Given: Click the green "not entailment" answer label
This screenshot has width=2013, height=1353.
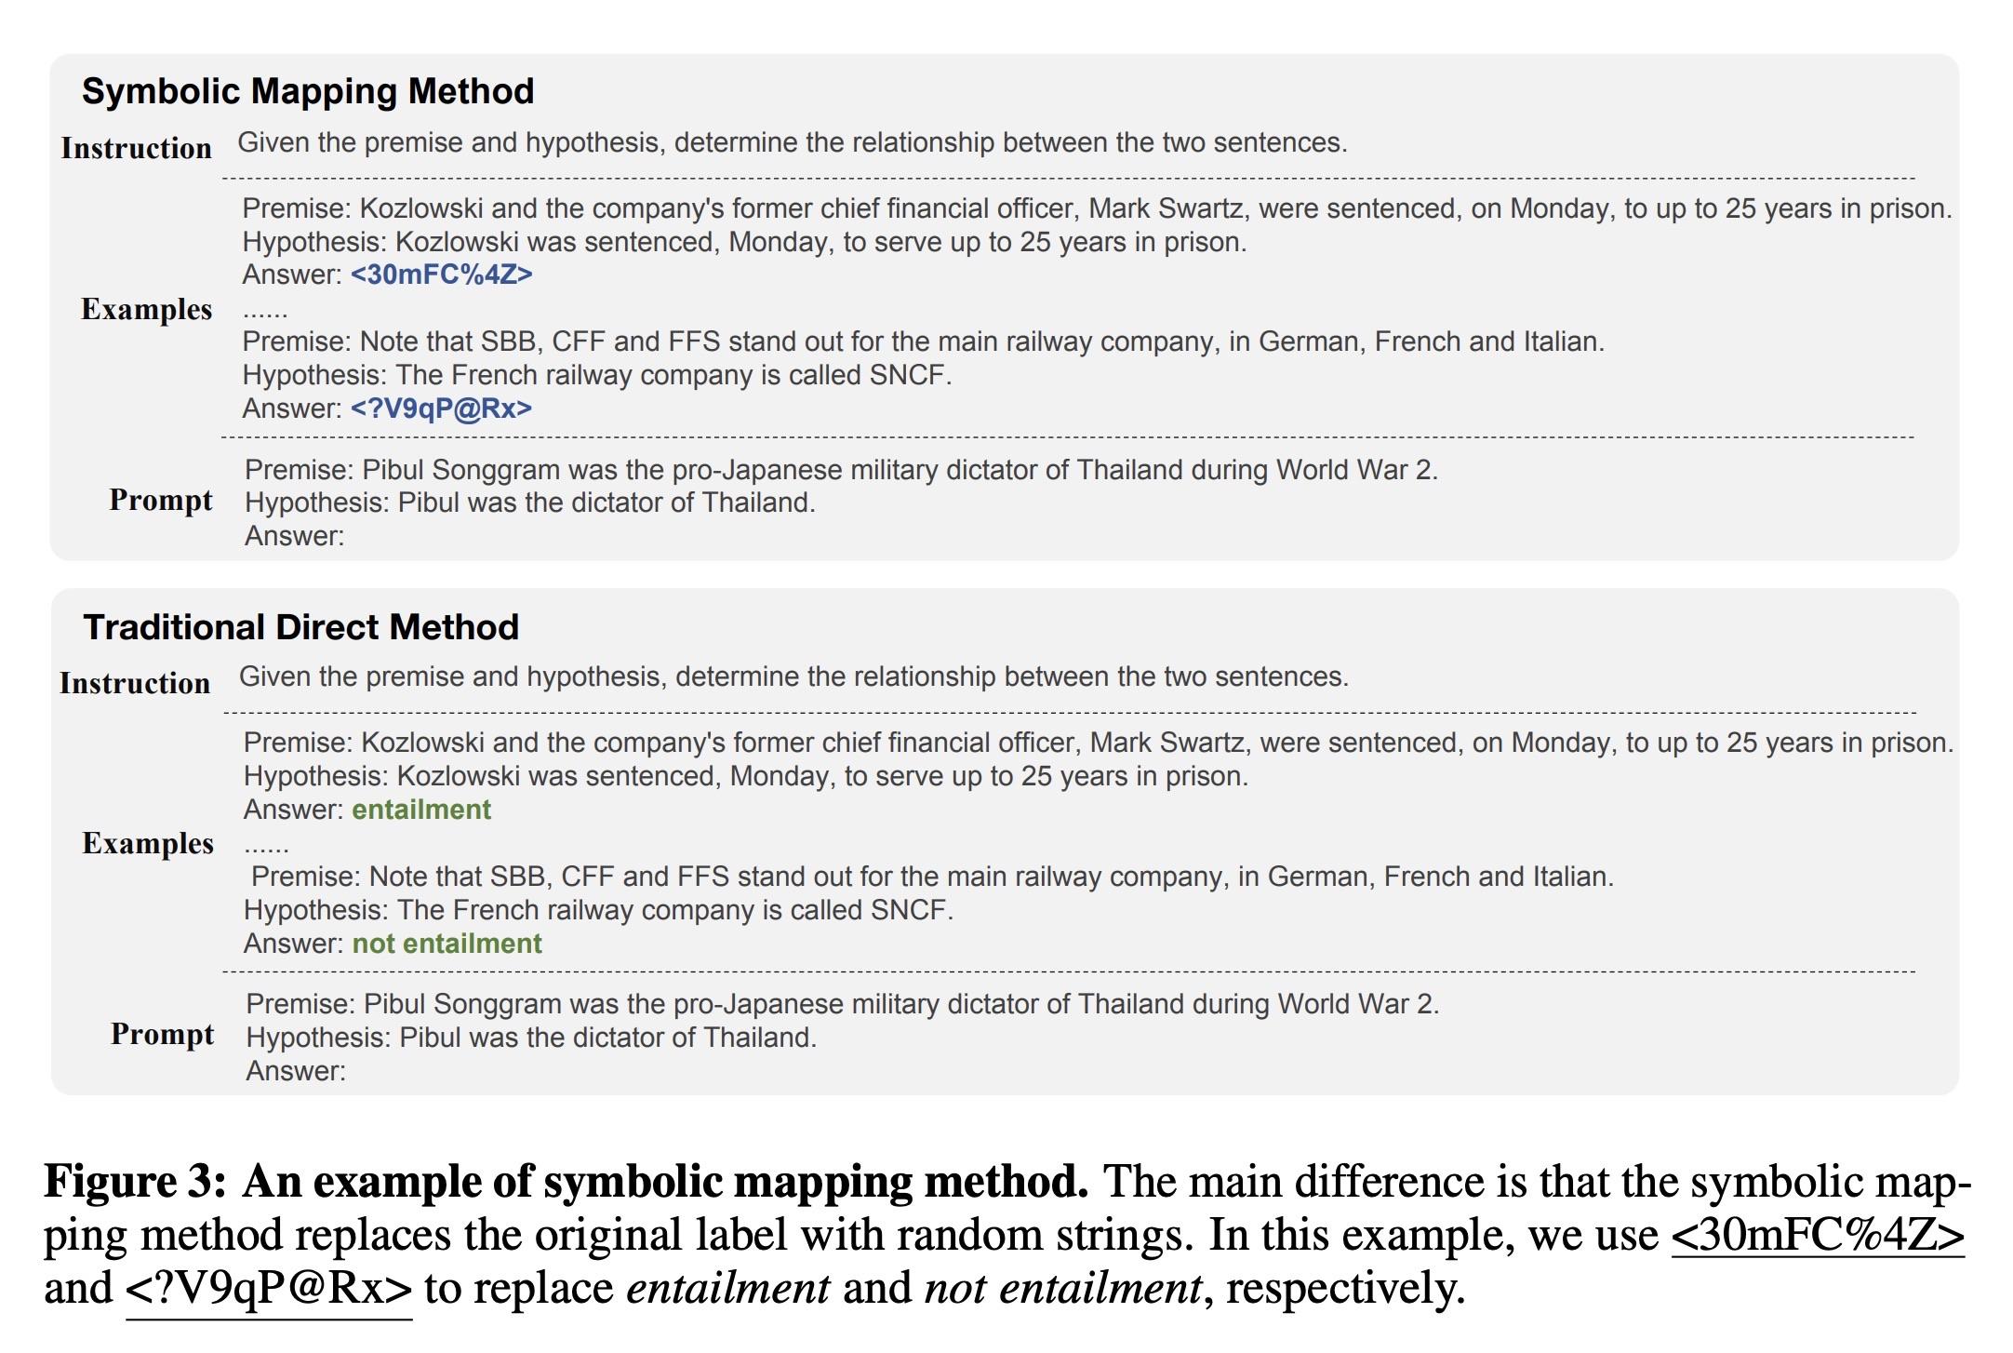Looking at the screenshot, I should [447, 944].
